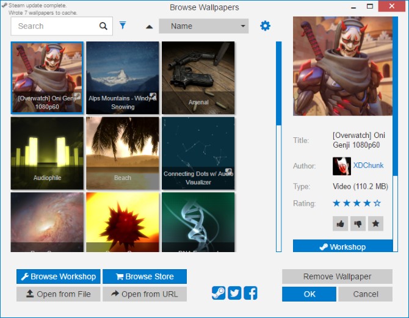
Task: Open the Facebook social icon
Action: (x=250, y=293)
